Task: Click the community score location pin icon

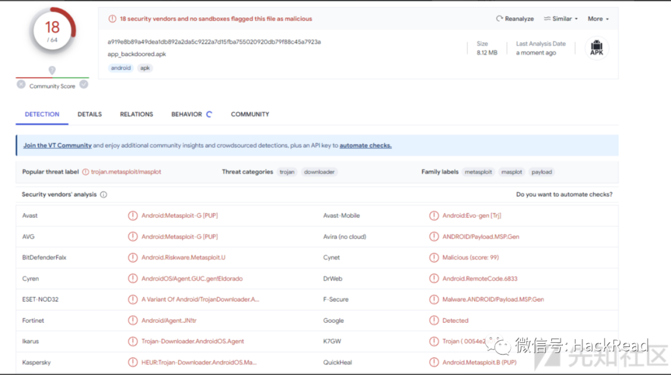Action: tap(52, 70)
